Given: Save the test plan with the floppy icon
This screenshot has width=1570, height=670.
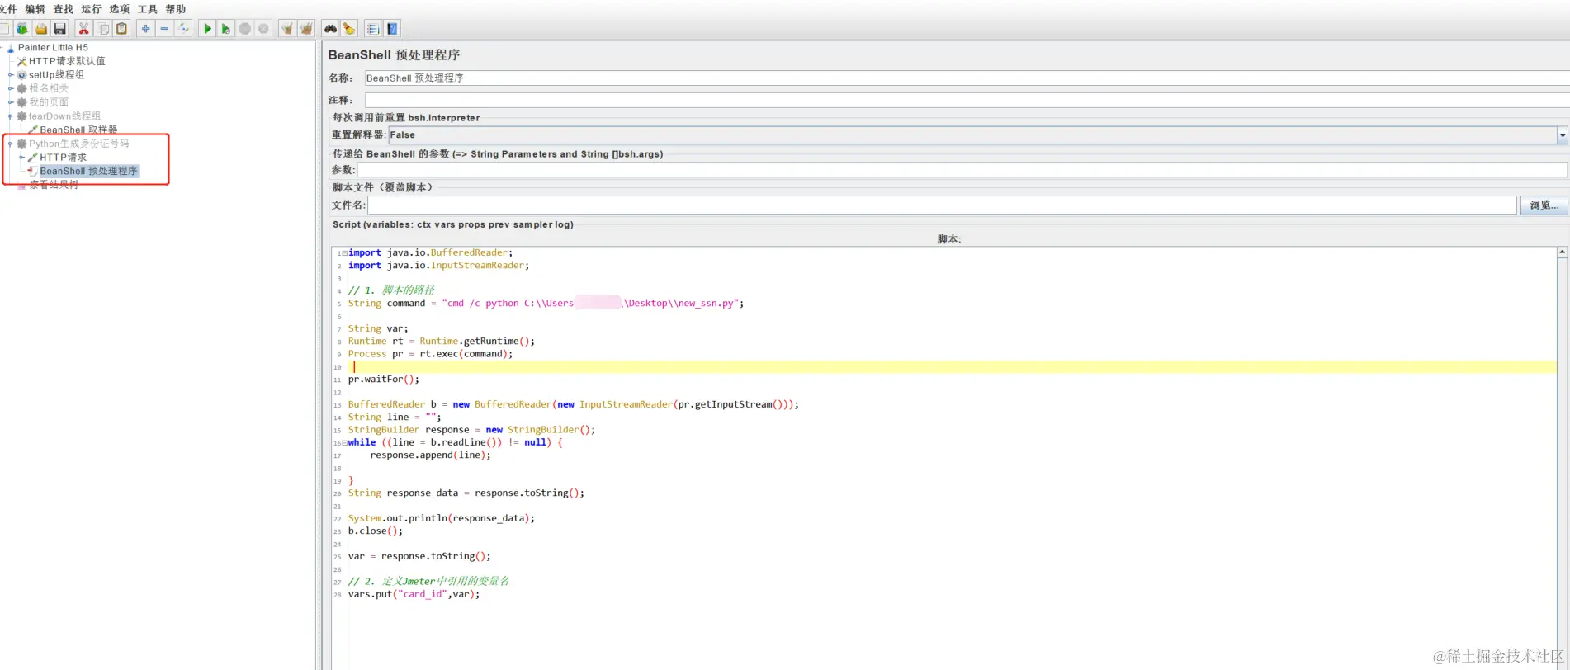Looking at the screenshot, I should pos(60,29).
